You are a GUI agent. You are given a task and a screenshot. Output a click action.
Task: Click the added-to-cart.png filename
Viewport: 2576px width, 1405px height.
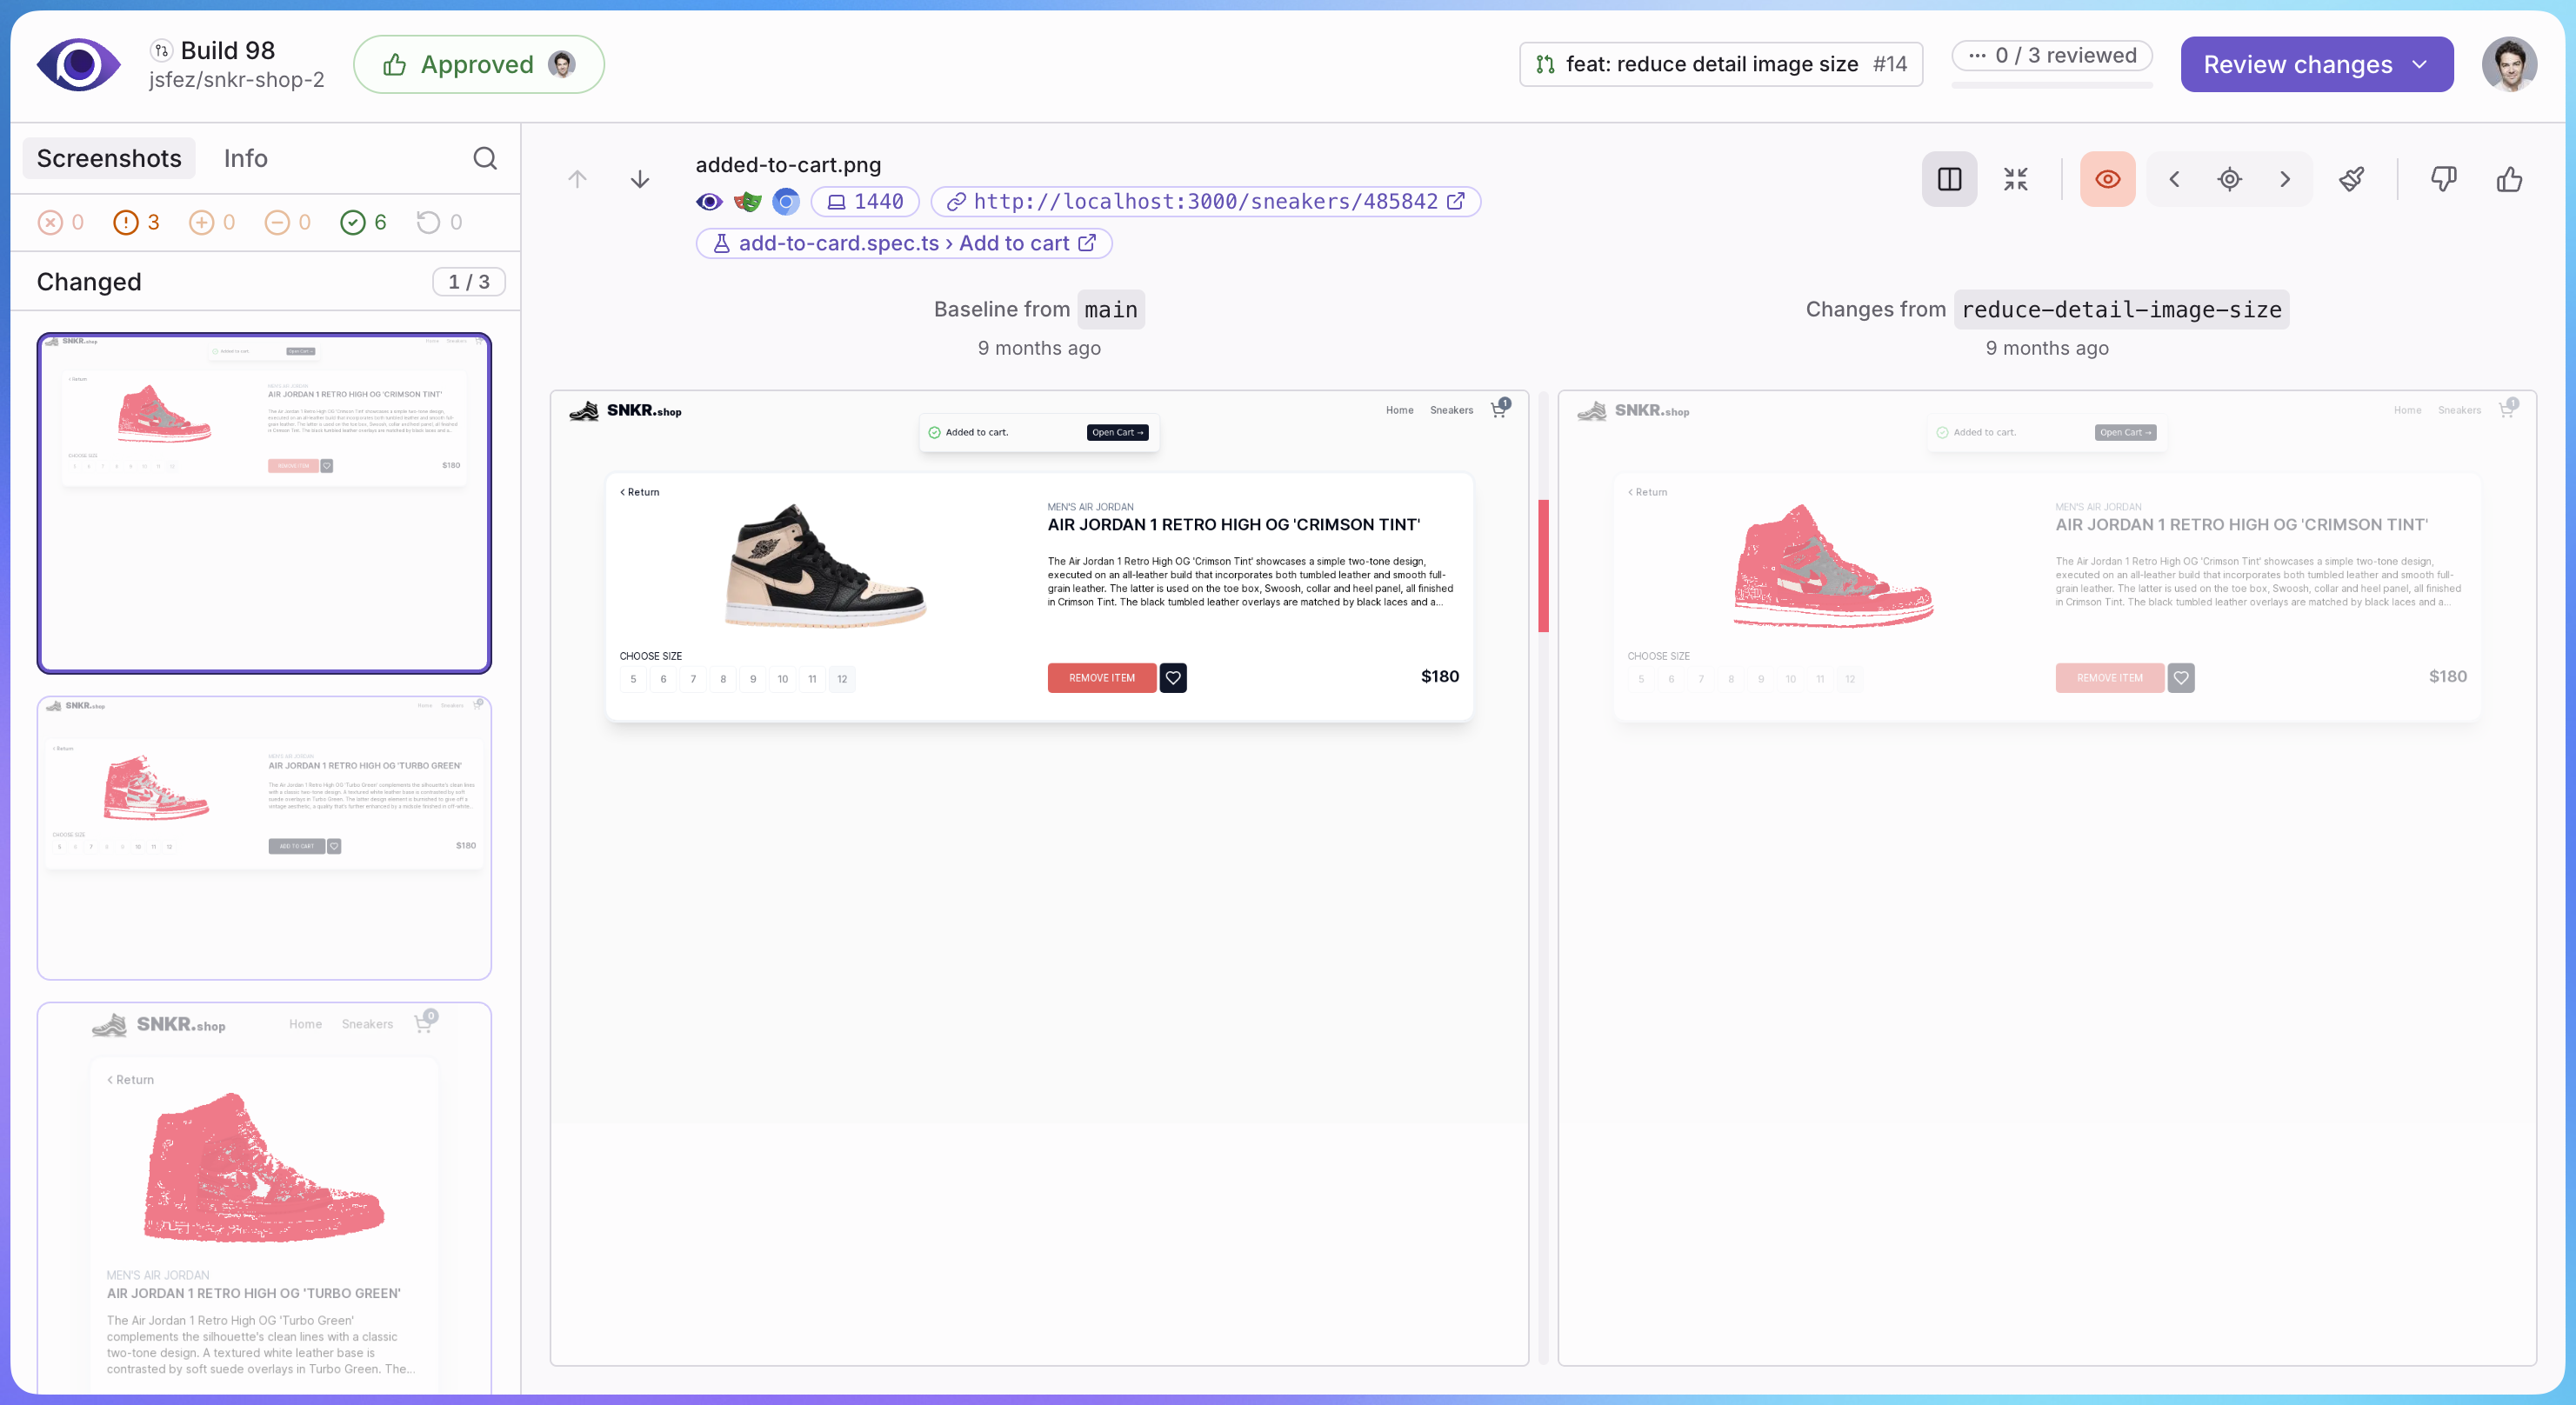coord(788,165)
